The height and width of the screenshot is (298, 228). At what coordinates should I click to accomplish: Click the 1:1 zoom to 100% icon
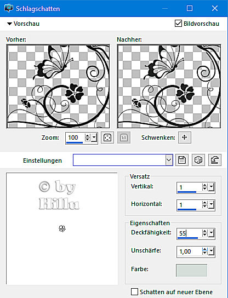(124, 137)
